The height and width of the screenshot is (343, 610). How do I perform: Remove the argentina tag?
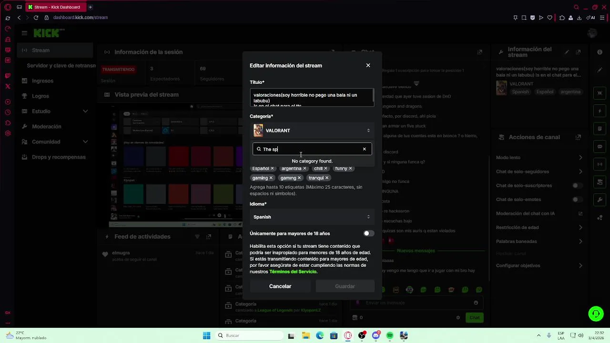point(305,168)
